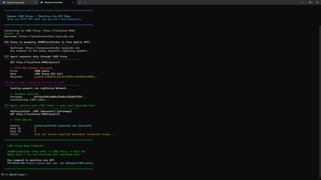Image resolution: width=321 pixels, height=180 pixels.
Task: Click '[2] Agent pays Lightning invoice (1 sat)'
Action: 34,82
